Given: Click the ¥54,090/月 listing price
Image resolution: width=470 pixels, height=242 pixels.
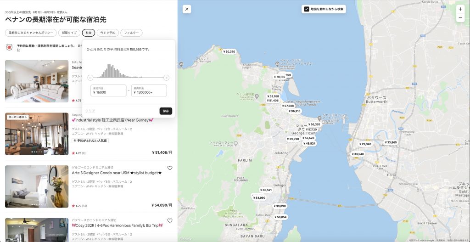Looking at the screenshot, I should (x=162, y=205).
